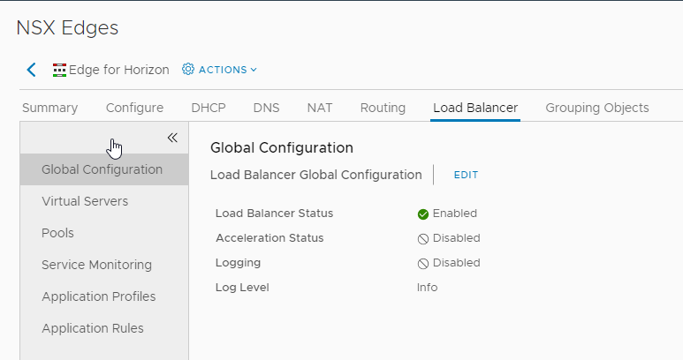Click the EDIT link
Viewport: 683px width, 360px height.
point(466,175)
